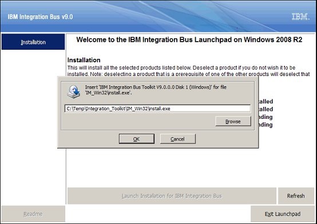
Task: Exit Launchpad using bottom button
Action: (283, 214)
